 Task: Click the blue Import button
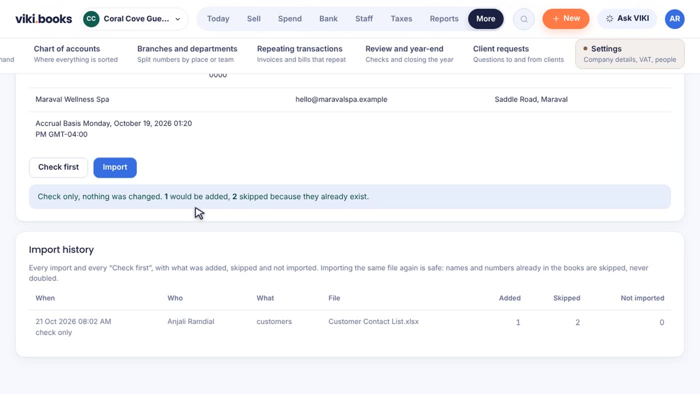pyautogui.click(x=115, y=167)
